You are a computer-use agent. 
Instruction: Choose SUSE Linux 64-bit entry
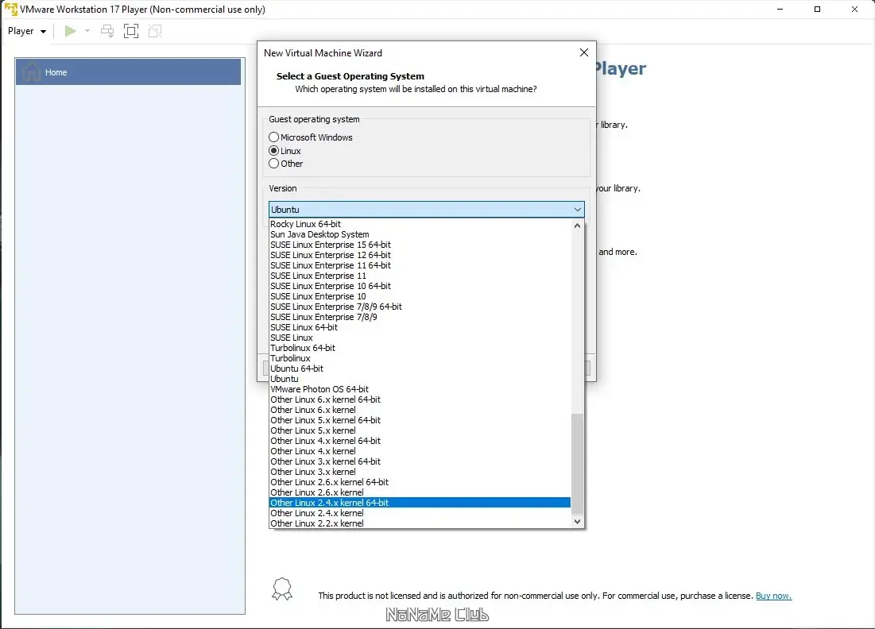coord(420,327)
